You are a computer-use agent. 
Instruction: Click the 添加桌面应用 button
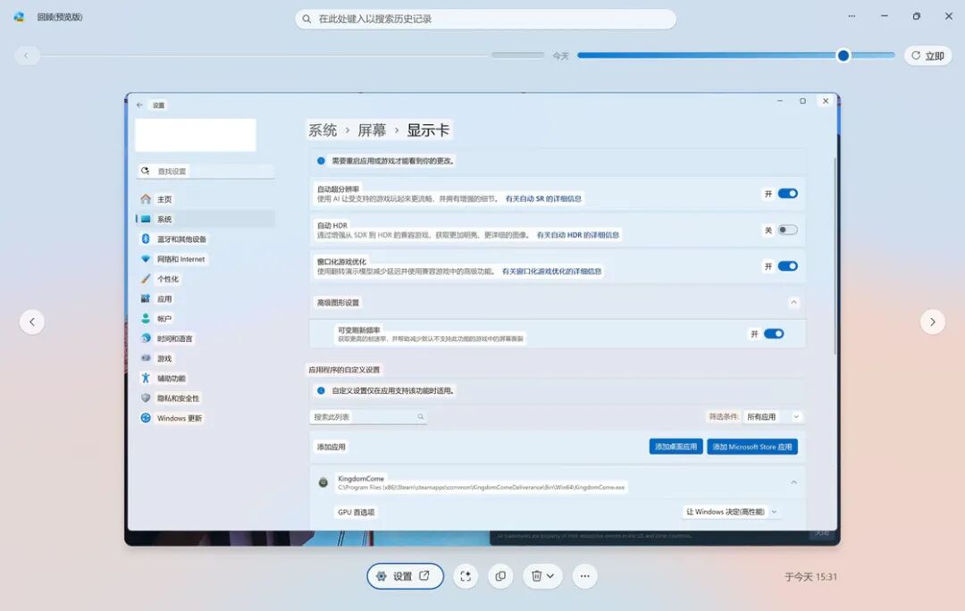[x=675, y=447]
